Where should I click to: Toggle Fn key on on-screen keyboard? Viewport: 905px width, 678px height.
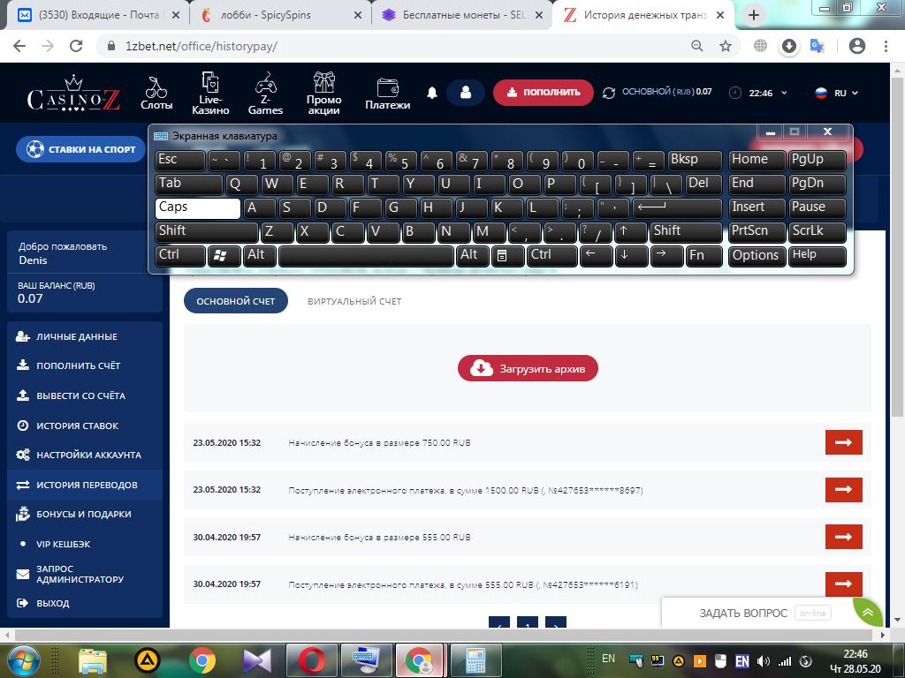click(x=704, y=256)
